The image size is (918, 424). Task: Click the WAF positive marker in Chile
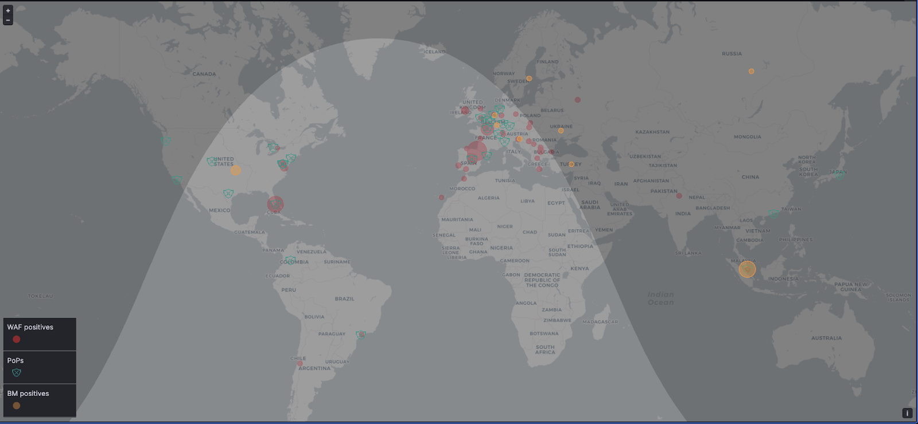point(299,363)
